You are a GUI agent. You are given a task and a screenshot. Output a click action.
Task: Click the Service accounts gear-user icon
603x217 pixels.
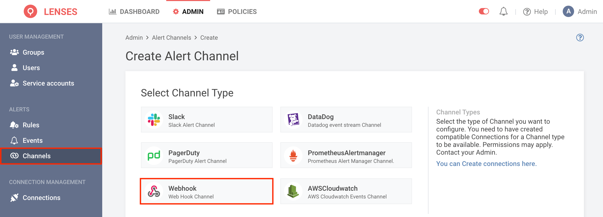tap(14, 83)
